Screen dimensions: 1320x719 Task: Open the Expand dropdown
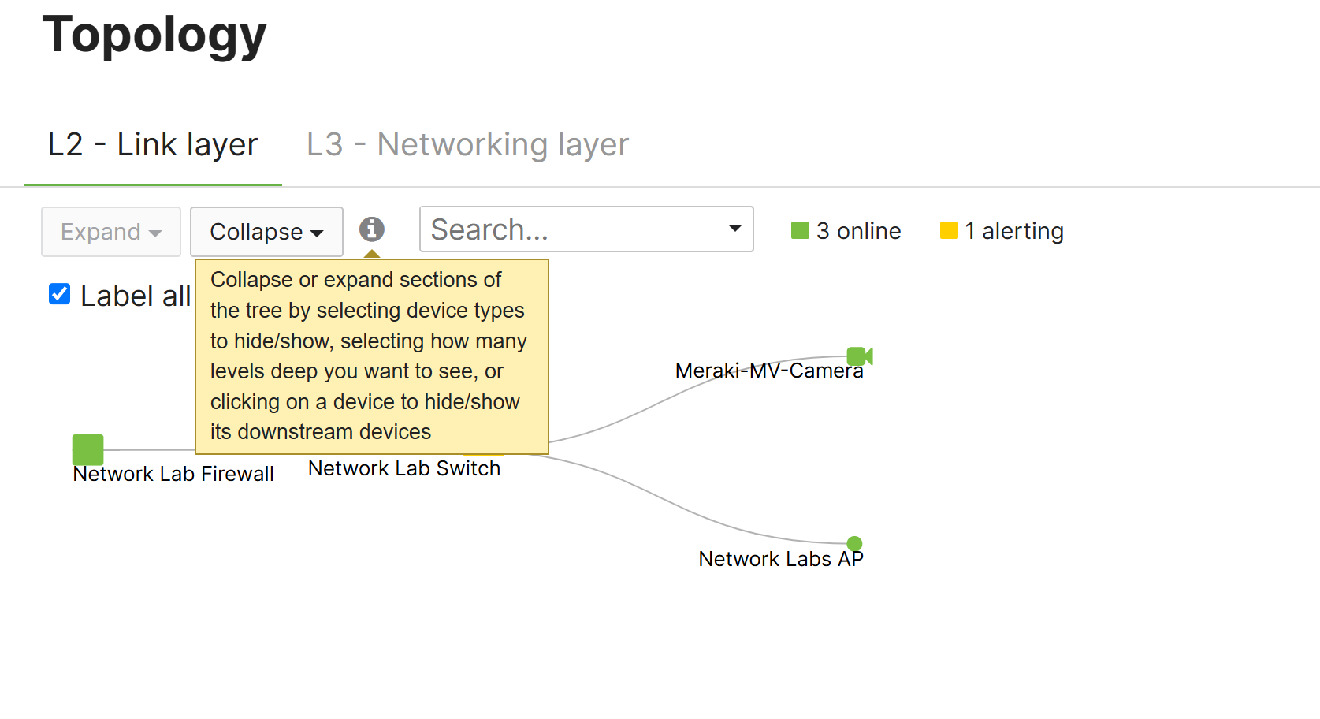[x=111, y=232]
